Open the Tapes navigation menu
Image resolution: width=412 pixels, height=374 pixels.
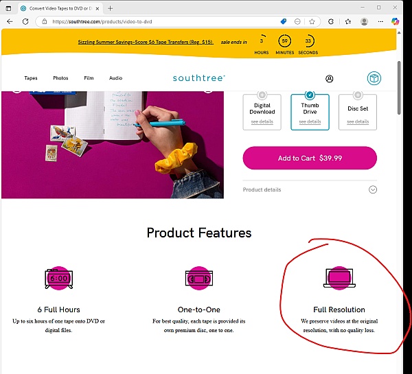coord(31,79)
